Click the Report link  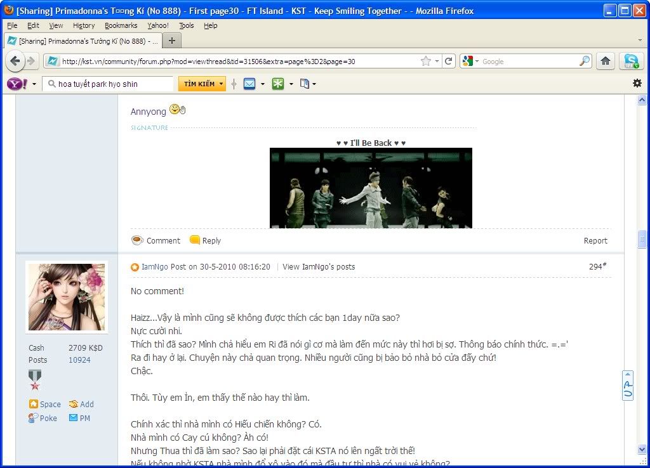tap(595, 240)
